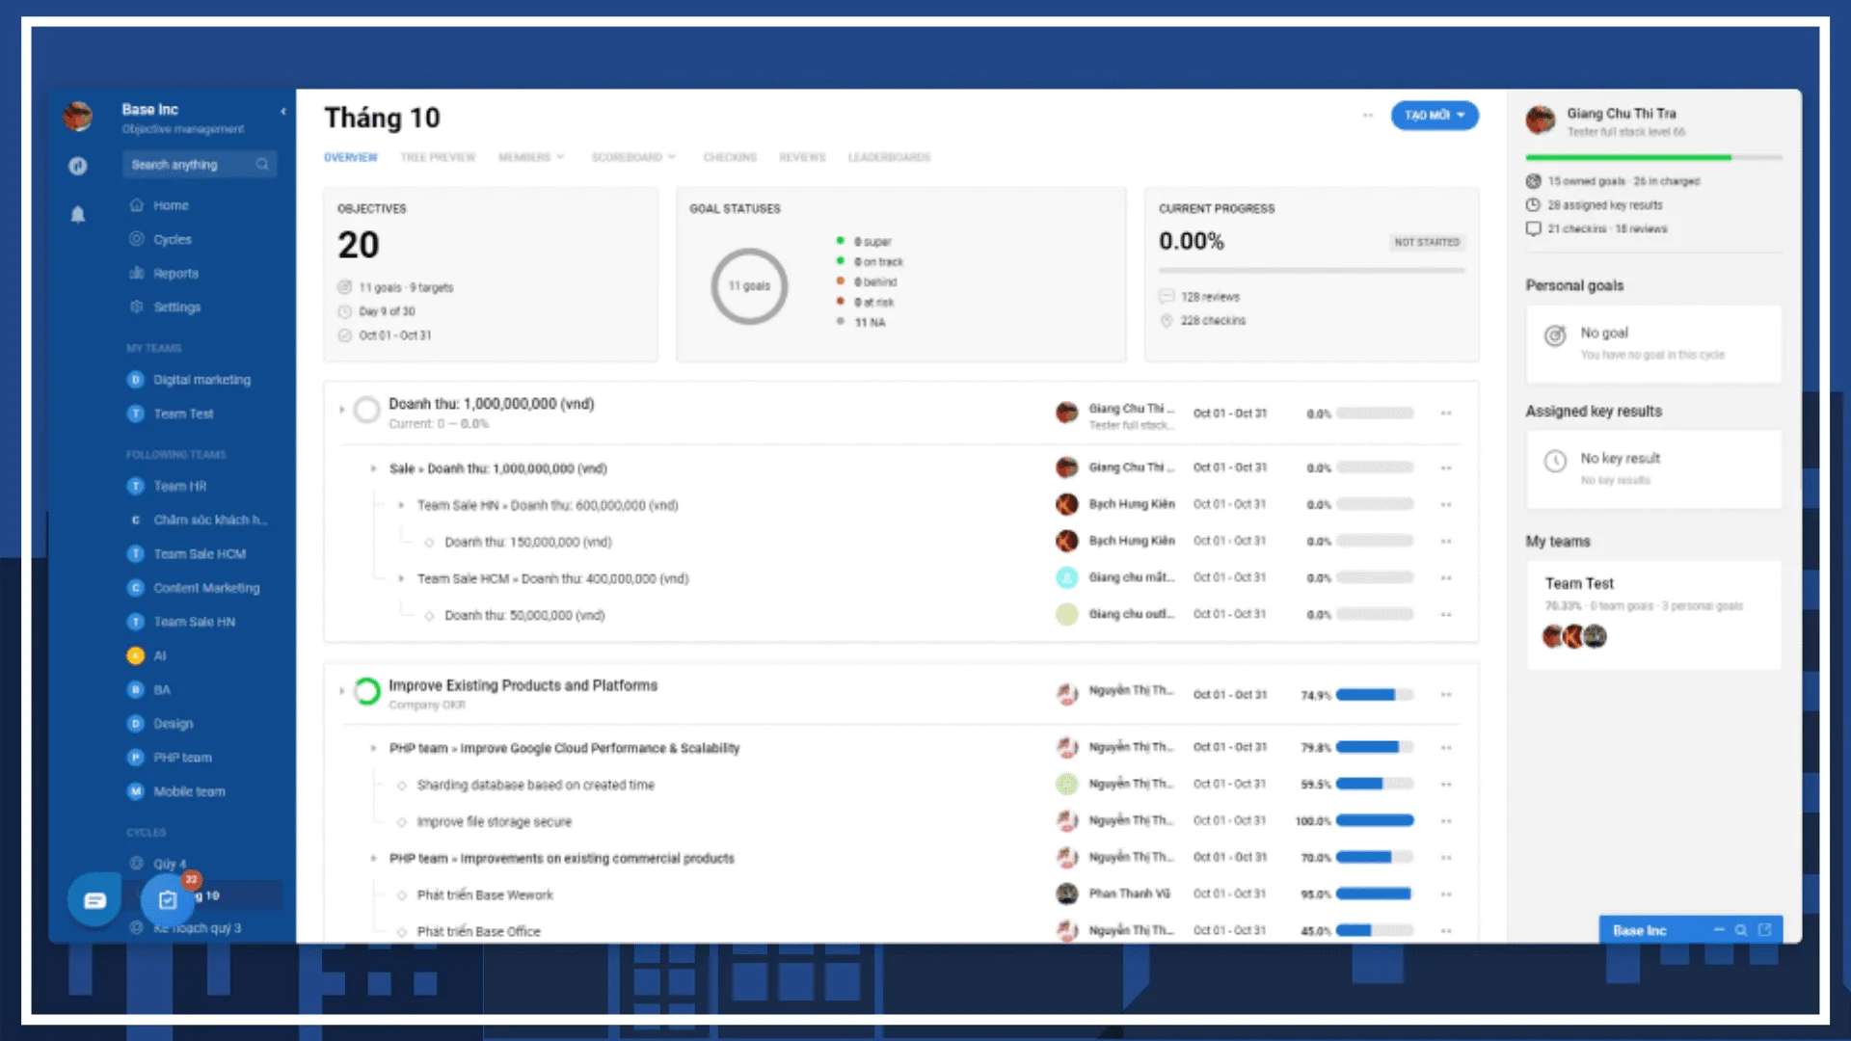Open the Cycles page in sidebar
The width and height of the screenshot is (1851, 1041).
pos(172,239)
